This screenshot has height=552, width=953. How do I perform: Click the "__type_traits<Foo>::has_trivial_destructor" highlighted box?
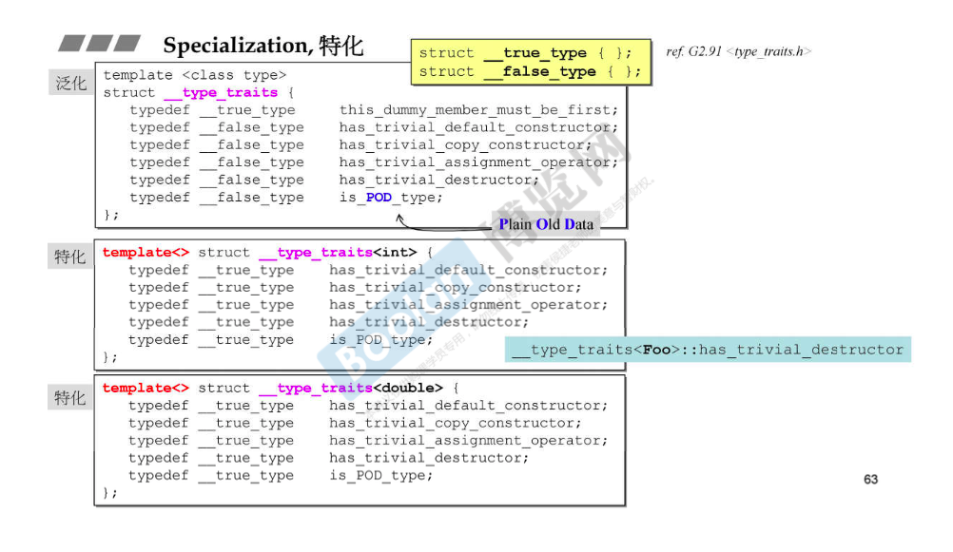pos(708,350)
